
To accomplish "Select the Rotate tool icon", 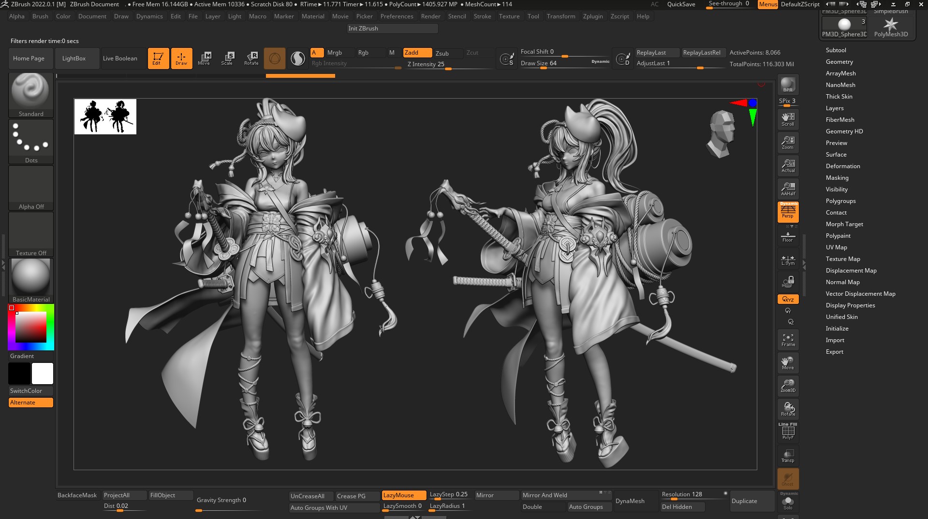I will coord(251,58).
